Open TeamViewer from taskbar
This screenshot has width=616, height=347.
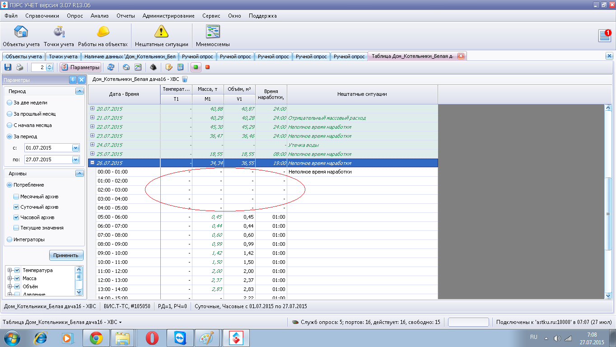pos(180,338)
